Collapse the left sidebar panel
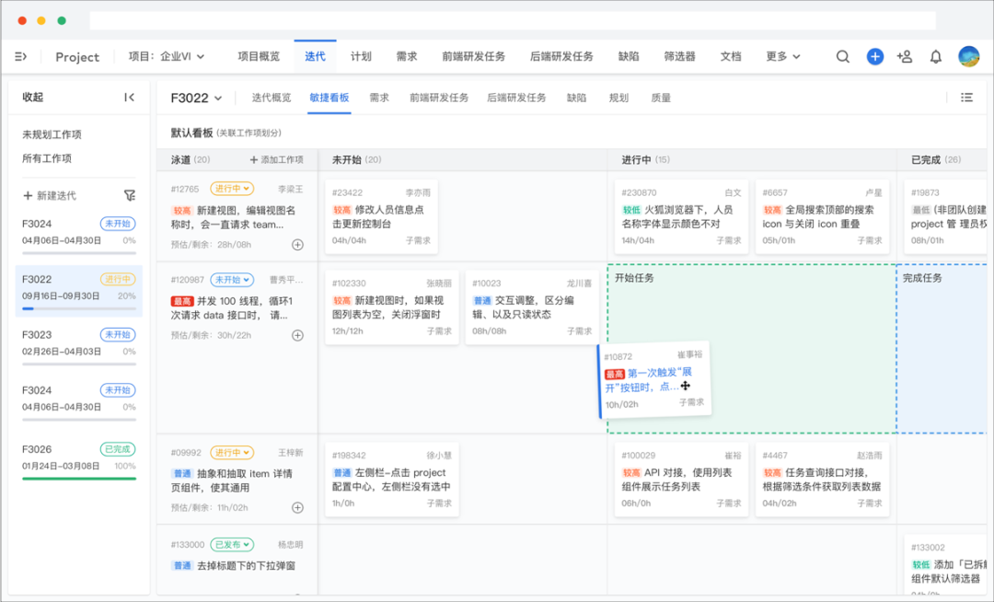The image size is (994, 602). point(130,98)
